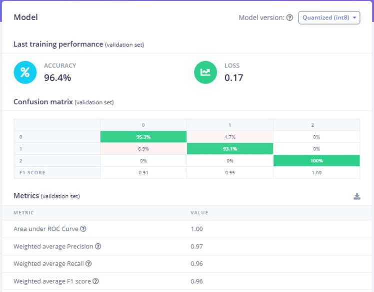374x292 pixels.
Task: Click the 0.91 F1 score value
Action: tap(143, 172)
